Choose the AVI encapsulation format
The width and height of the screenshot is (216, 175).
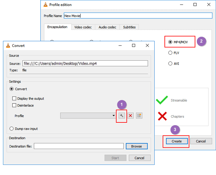(x=170, y=64)
